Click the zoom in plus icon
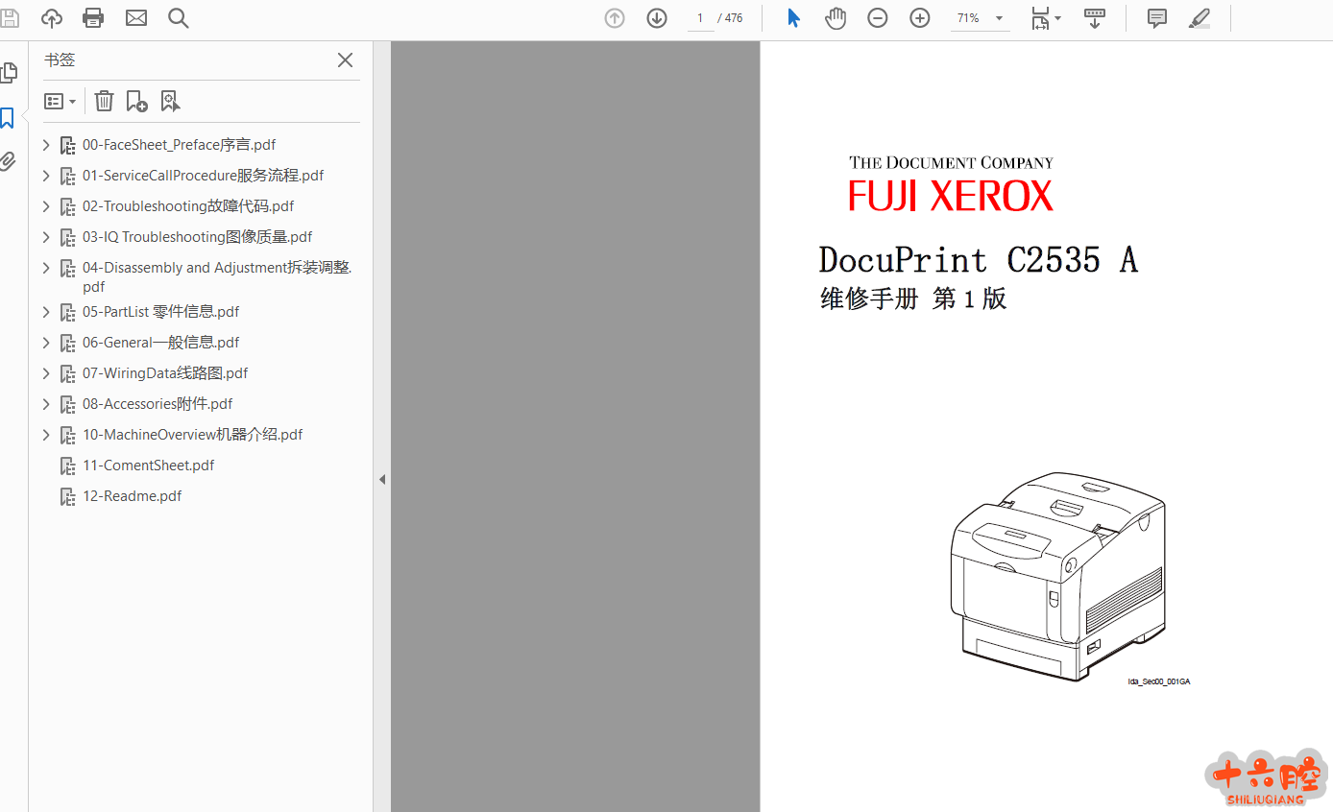The image size is (1333, 812). (x=920, y=18)
